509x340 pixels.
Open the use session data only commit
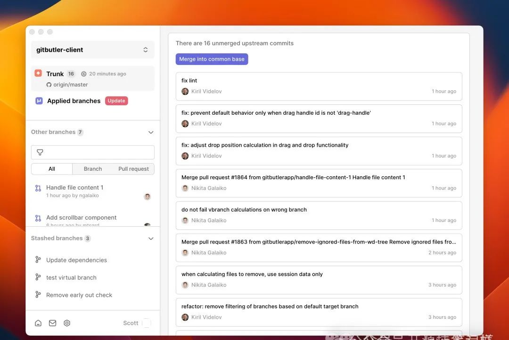click(319, 280)
